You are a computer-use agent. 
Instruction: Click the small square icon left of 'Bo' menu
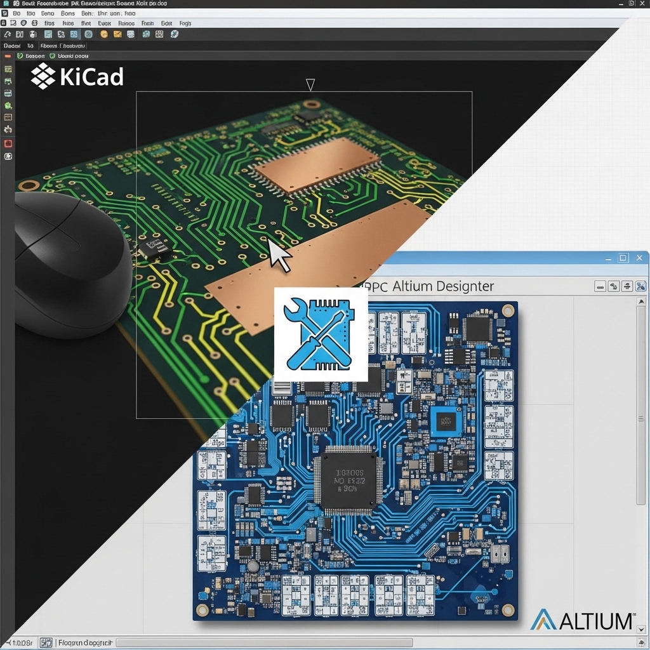coord(4,13)
